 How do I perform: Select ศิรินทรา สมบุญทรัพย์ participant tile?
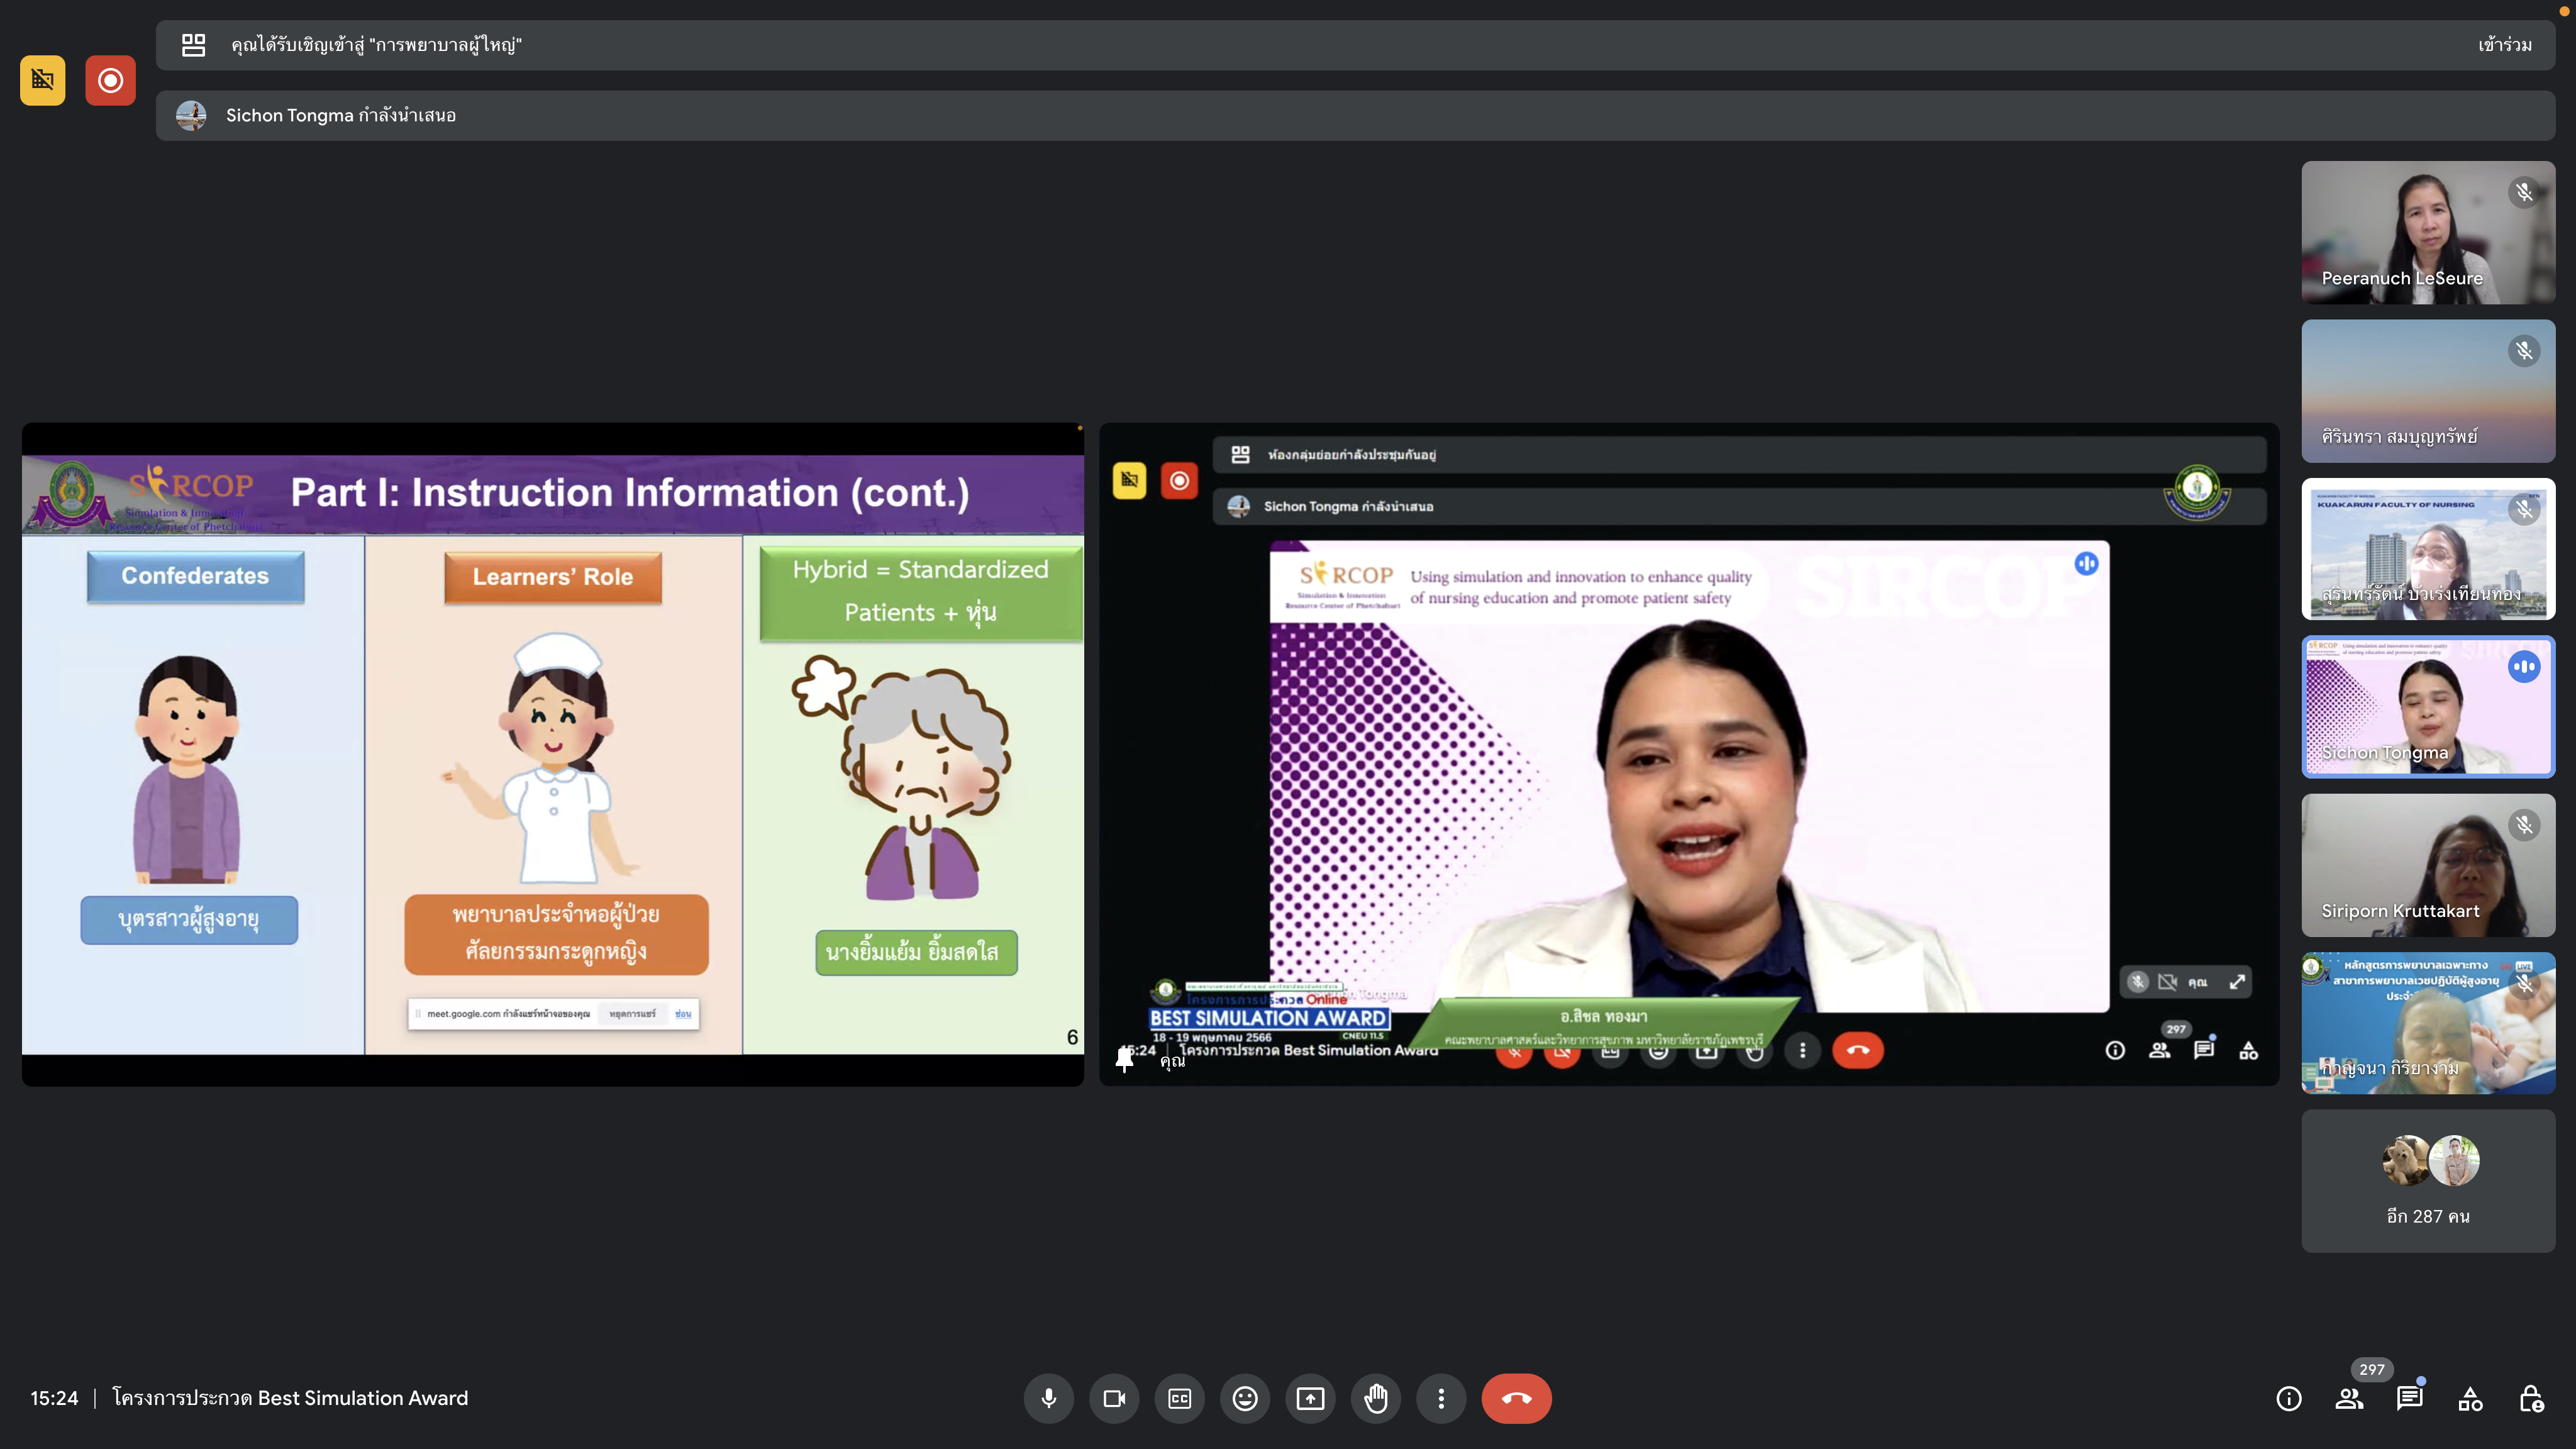[2428, 391]
